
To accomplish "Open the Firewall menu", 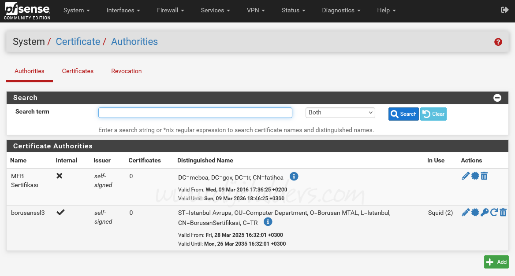I will (x=170, y=10).
